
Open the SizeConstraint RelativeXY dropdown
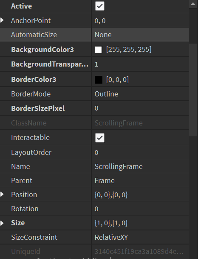(x=140, y=237)
